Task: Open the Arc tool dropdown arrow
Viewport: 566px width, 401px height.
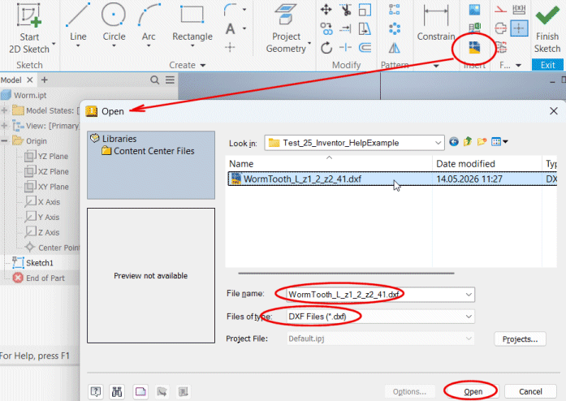Action: [x=149, y=45]
